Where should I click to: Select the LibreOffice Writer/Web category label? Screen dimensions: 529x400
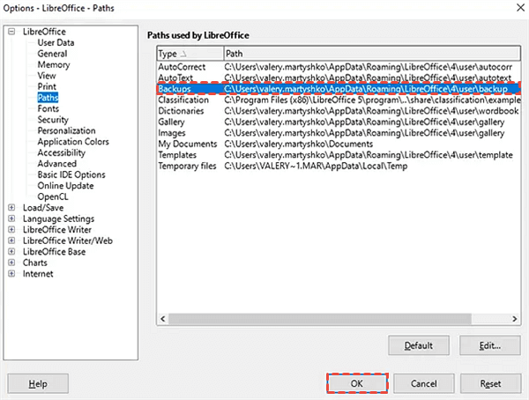(x=68, y=241)
